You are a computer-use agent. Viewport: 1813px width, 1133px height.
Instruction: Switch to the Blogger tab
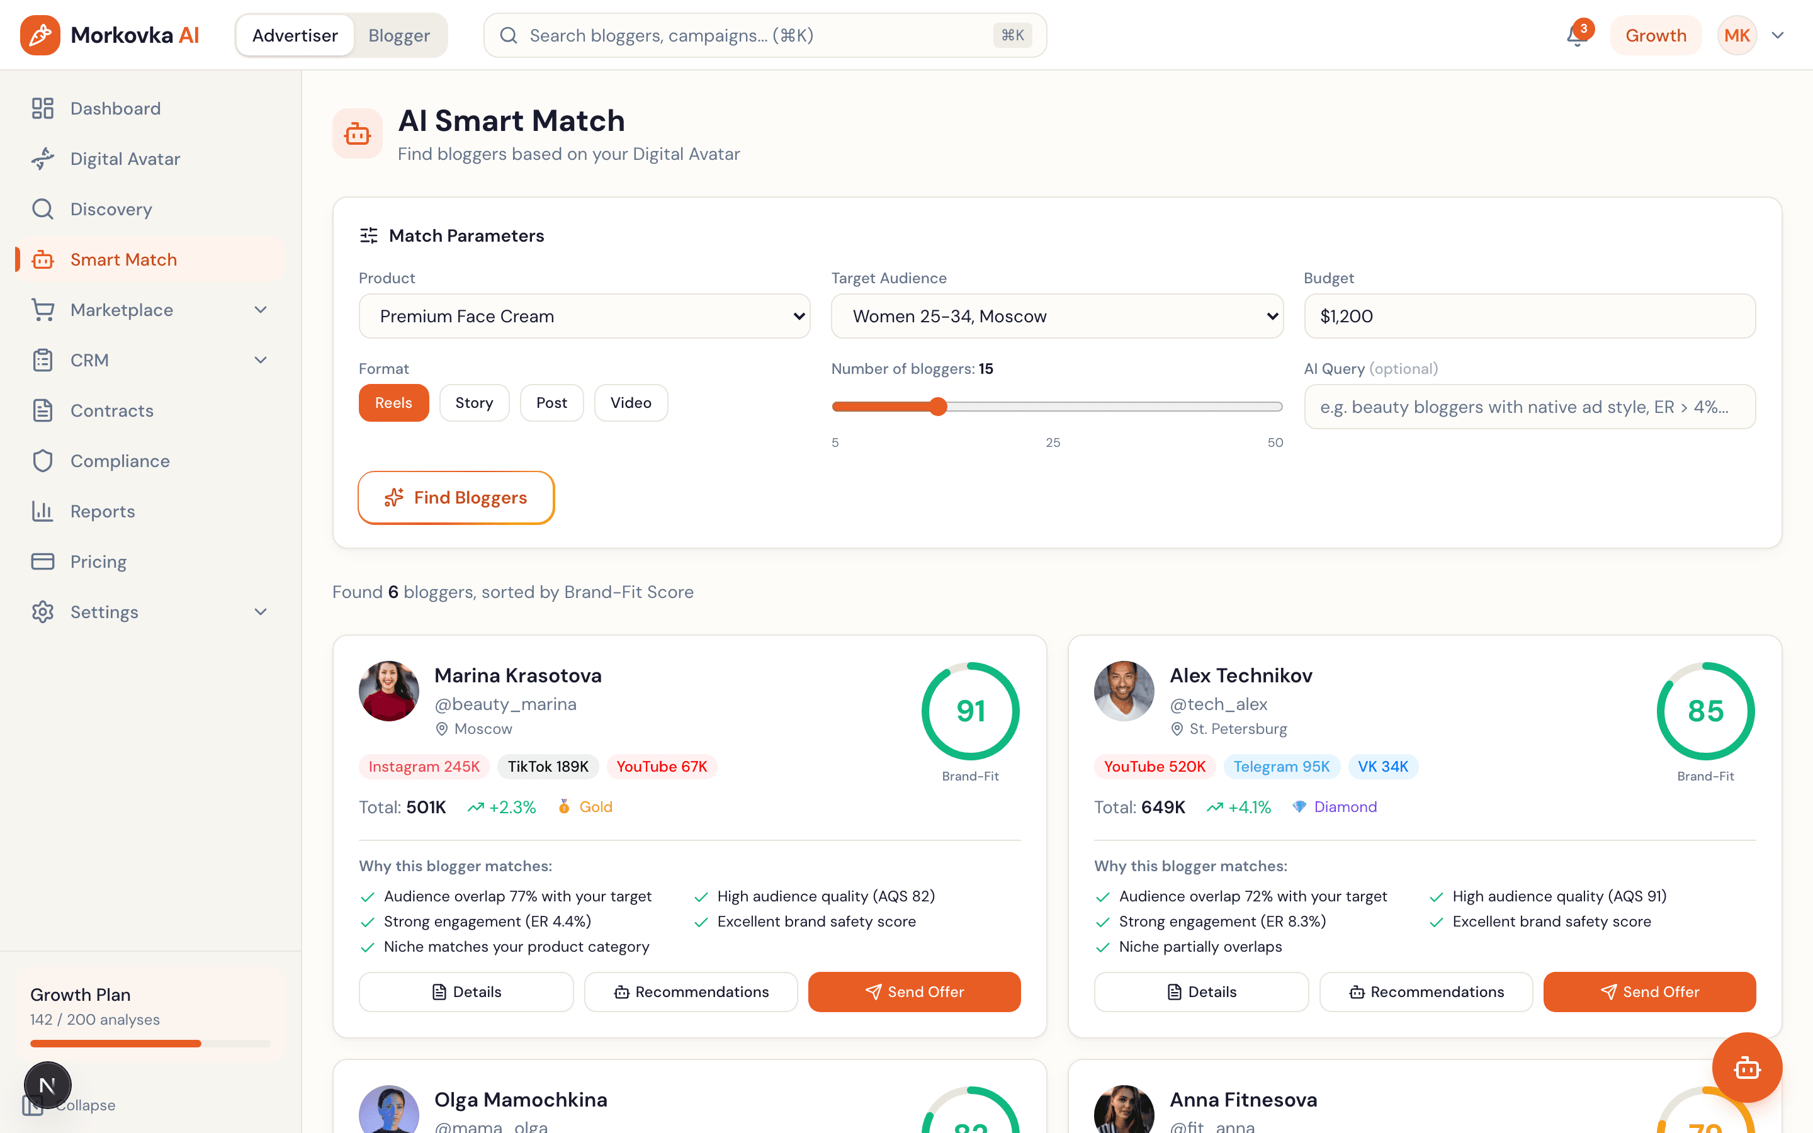point(398,35)
